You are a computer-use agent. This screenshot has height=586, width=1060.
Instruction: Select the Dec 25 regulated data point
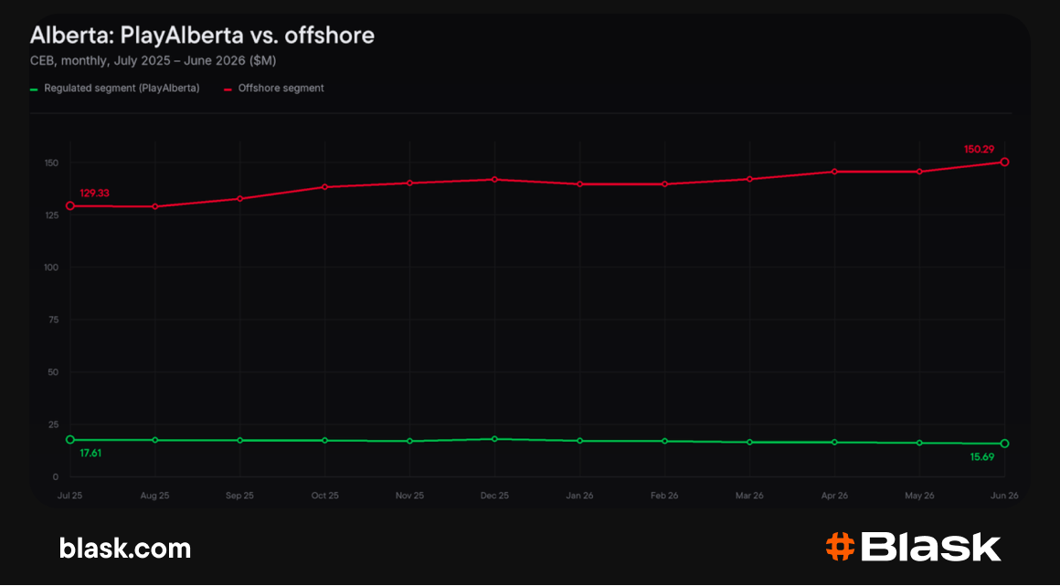tap(495, 439)
